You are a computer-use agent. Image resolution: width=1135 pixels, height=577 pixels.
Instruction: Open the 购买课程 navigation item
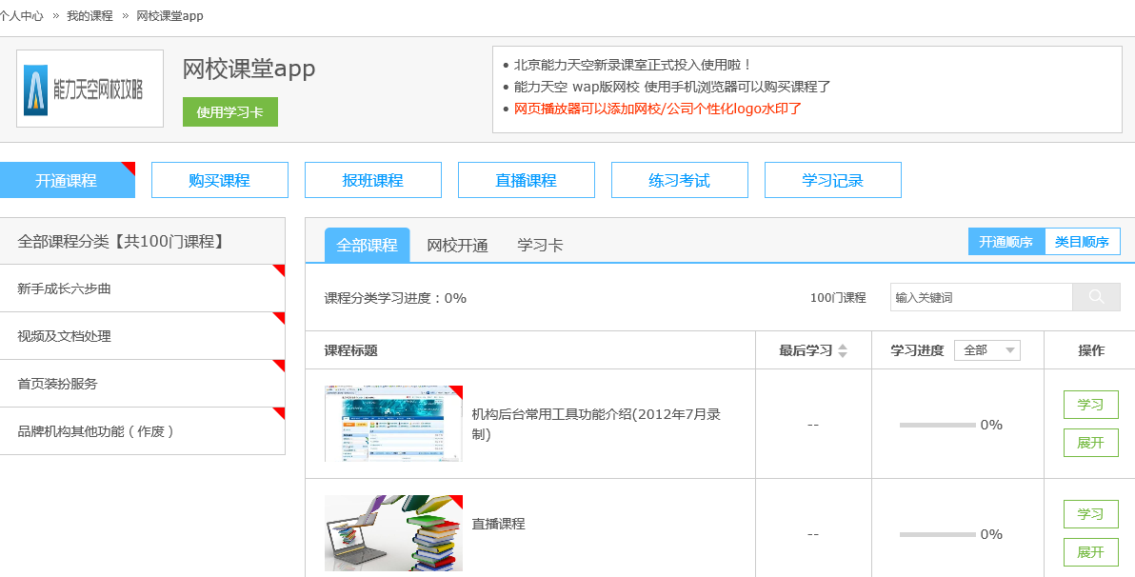coord(219,180)
